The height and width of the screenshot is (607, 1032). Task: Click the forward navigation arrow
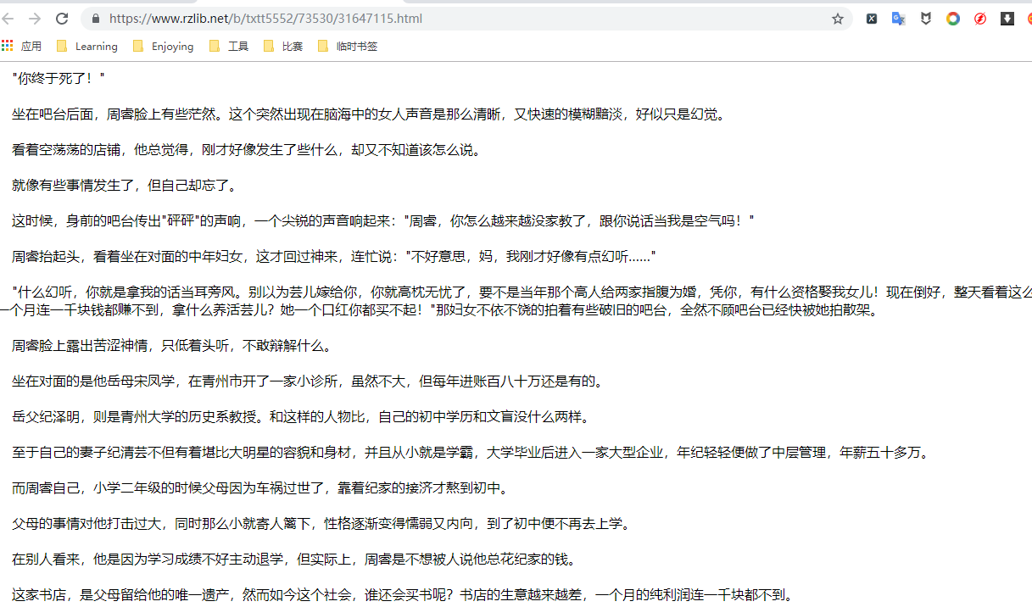coord(36,17)
